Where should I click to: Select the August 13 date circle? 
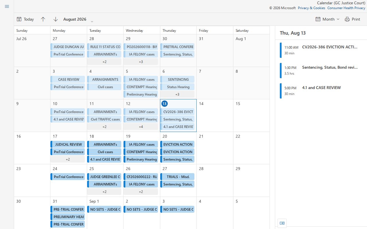click(165, 104)
